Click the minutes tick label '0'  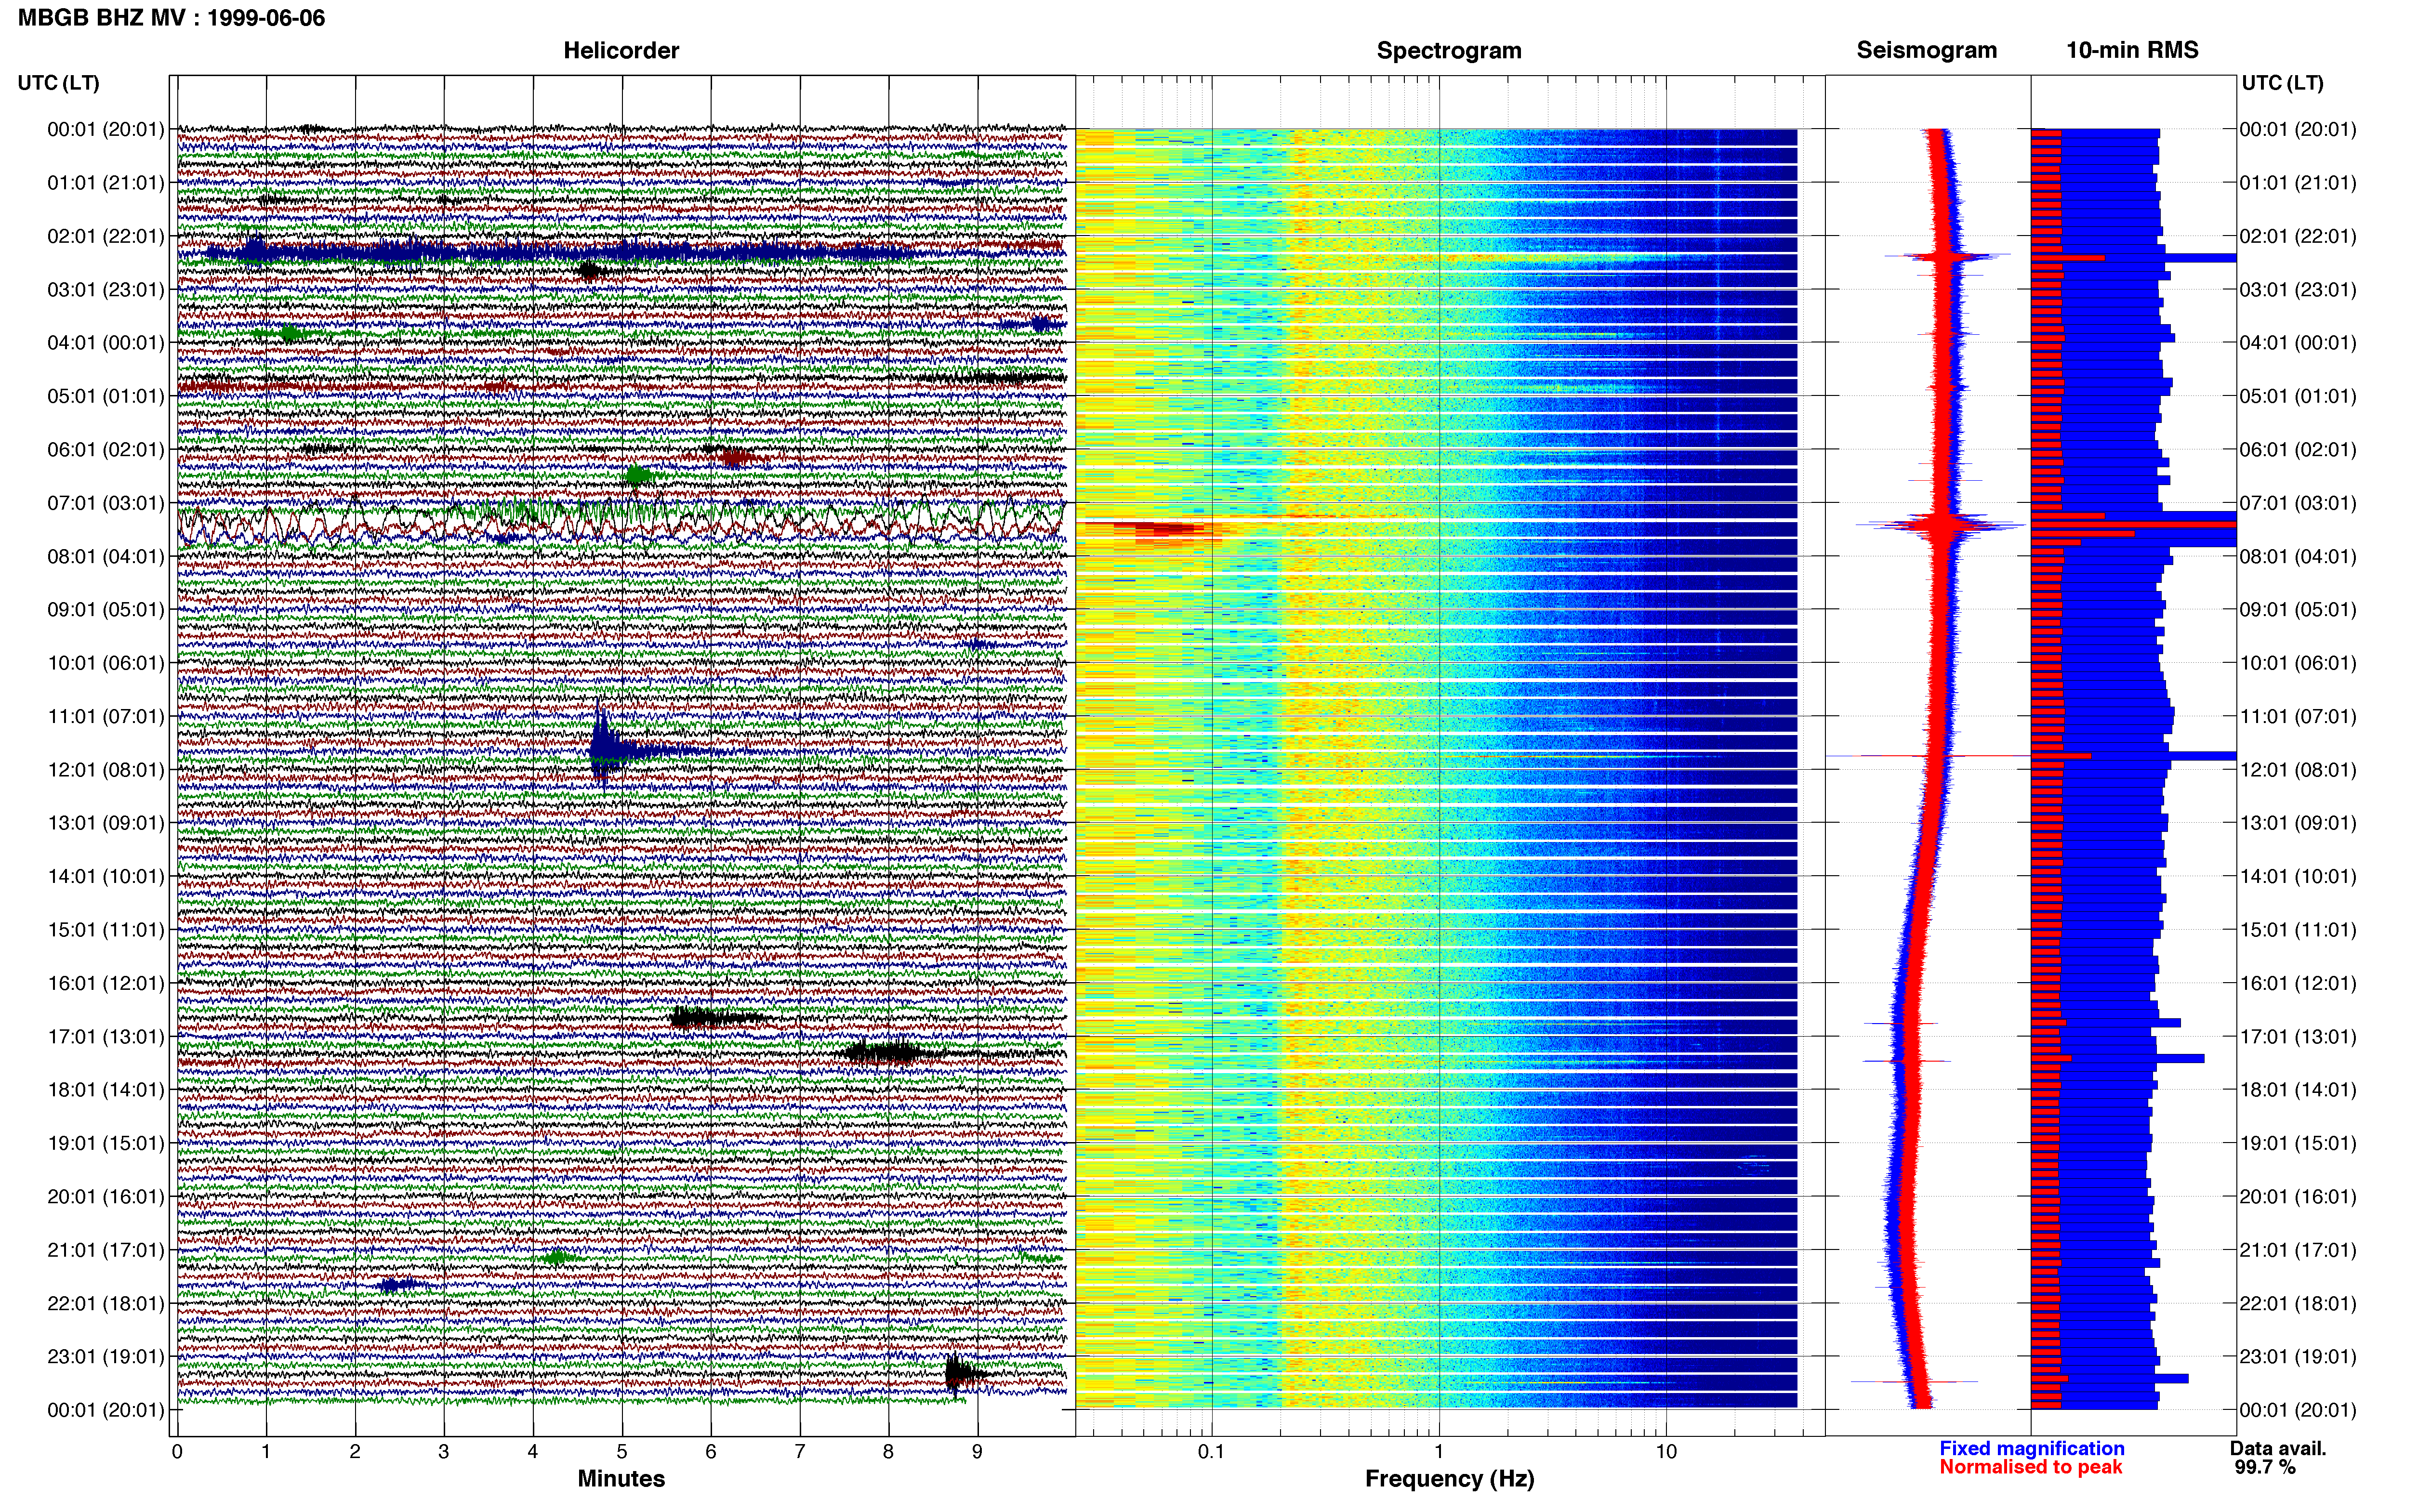pyautogui.click(x=177, y=1451)
